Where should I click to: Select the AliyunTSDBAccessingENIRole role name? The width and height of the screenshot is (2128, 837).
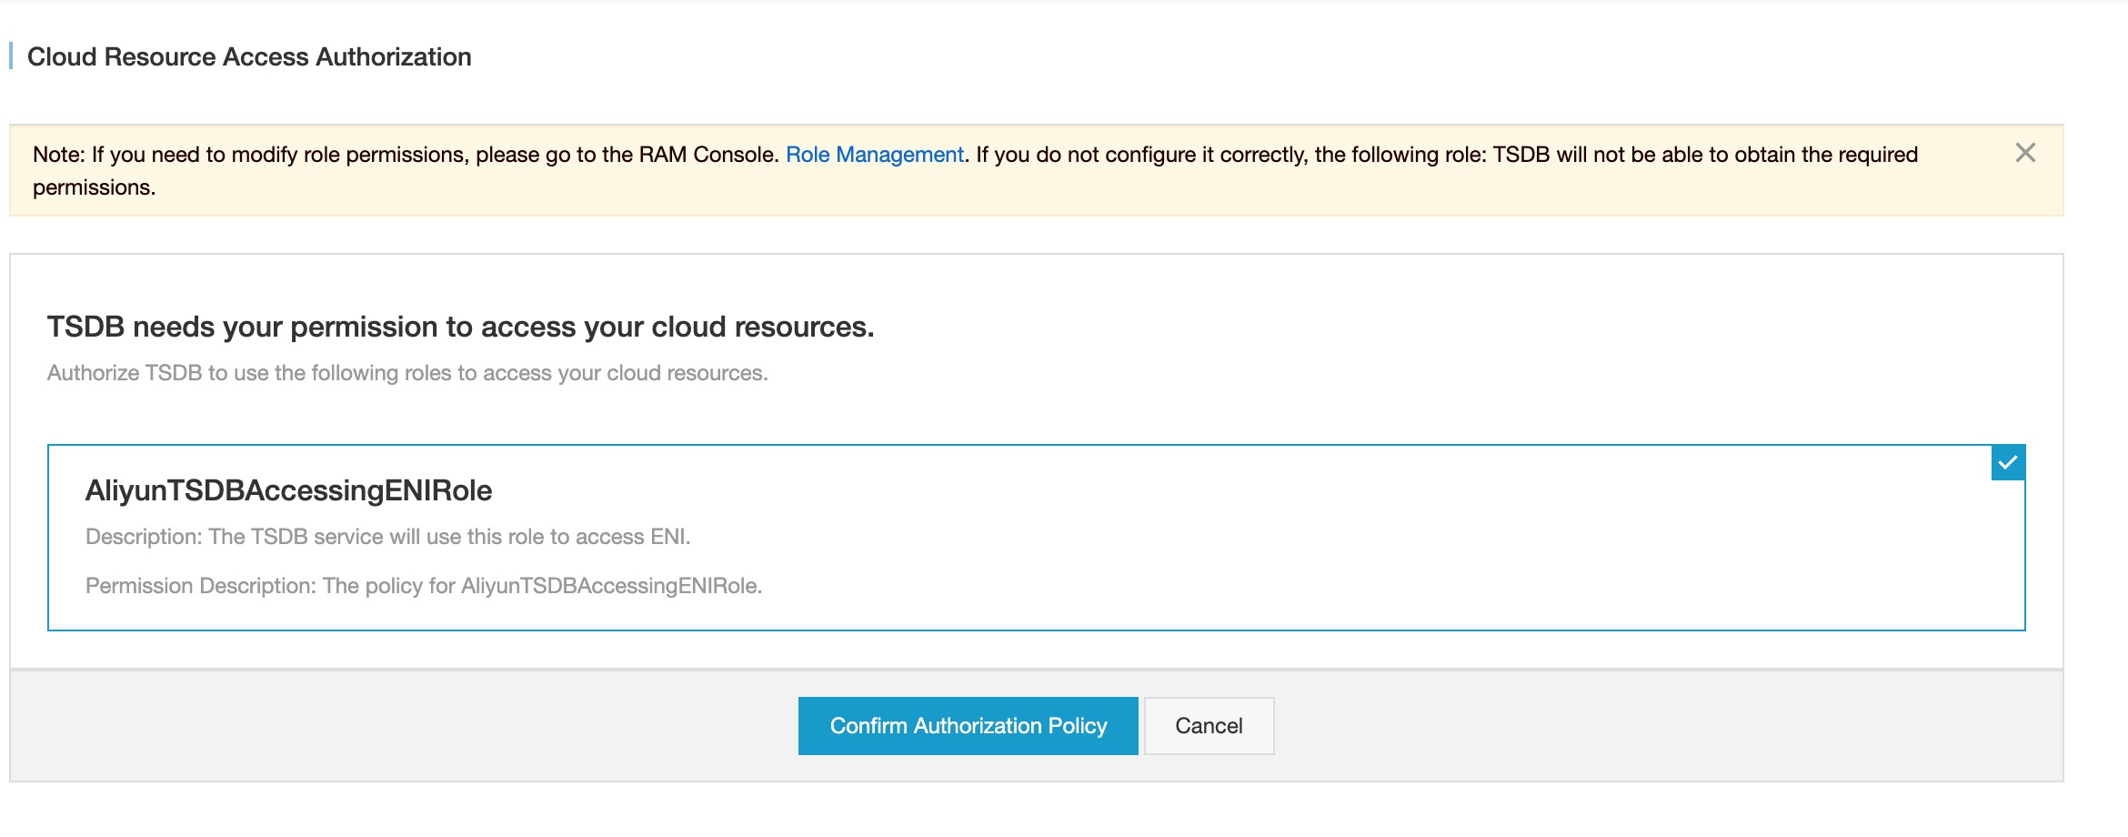288,490
